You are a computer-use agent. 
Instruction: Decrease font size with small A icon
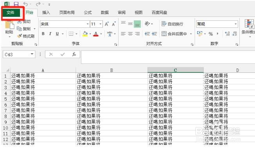[x=114, y=24]
